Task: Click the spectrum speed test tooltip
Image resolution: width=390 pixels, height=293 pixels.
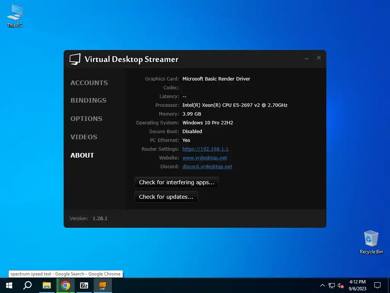Action: 66,274
